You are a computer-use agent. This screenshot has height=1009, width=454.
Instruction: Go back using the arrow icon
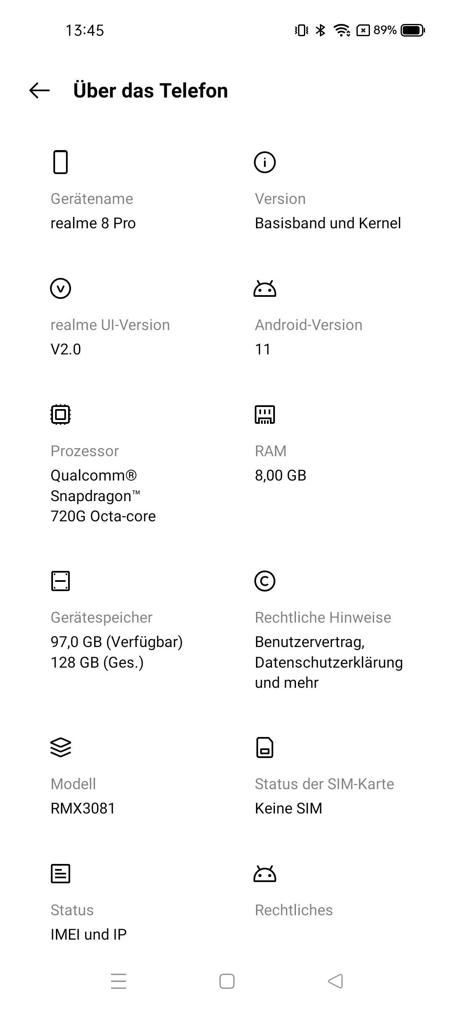[40, 90]
